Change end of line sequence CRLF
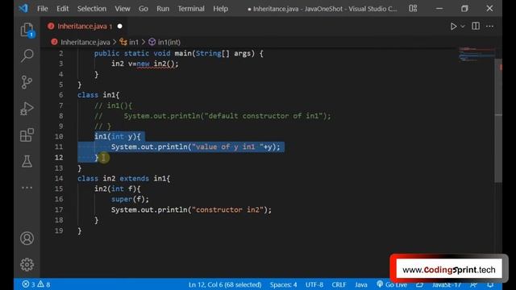Viewport: 516px width, 290px height. click(339, 284)
